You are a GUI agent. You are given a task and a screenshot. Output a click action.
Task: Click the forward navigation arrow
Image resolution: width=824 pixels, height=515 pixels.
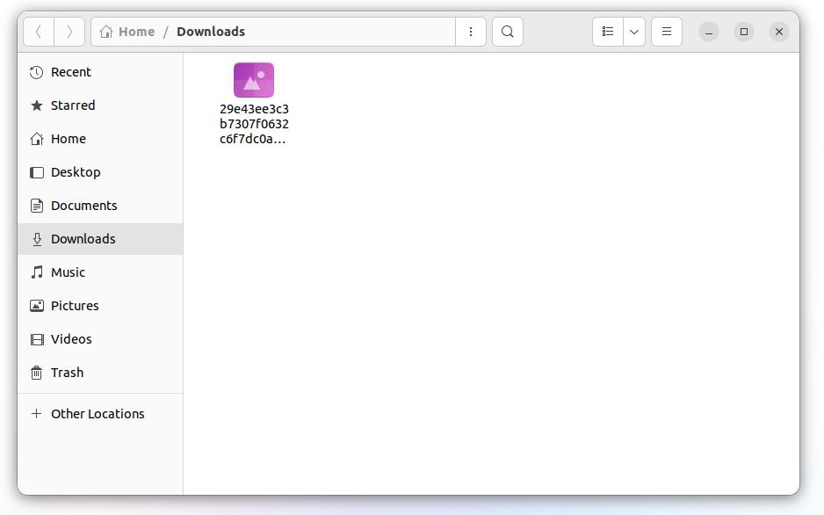69,32
